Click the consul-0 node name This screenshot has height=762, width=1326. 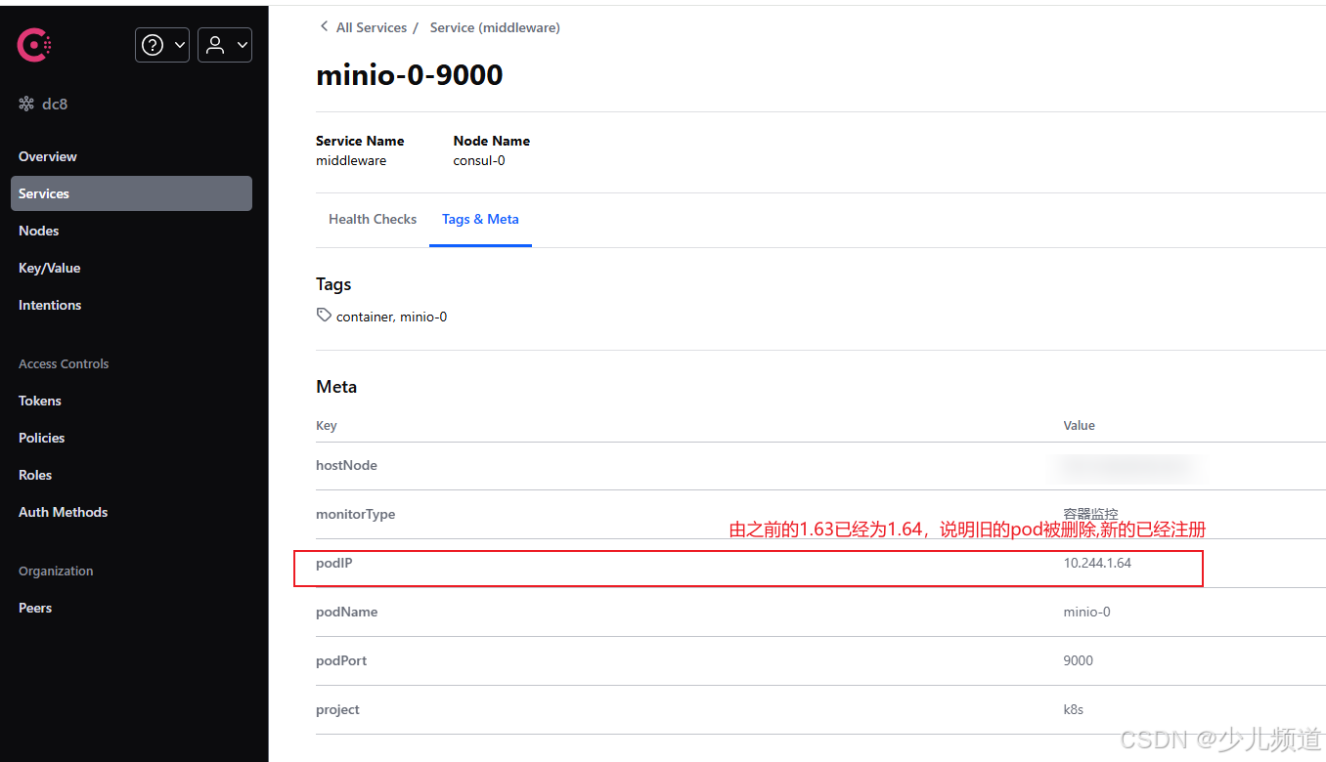(x=479, y=160)
